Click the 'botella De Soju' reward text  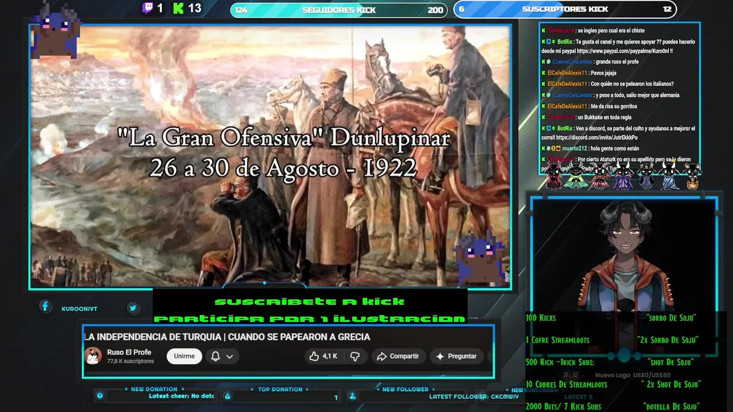(671, 406)
